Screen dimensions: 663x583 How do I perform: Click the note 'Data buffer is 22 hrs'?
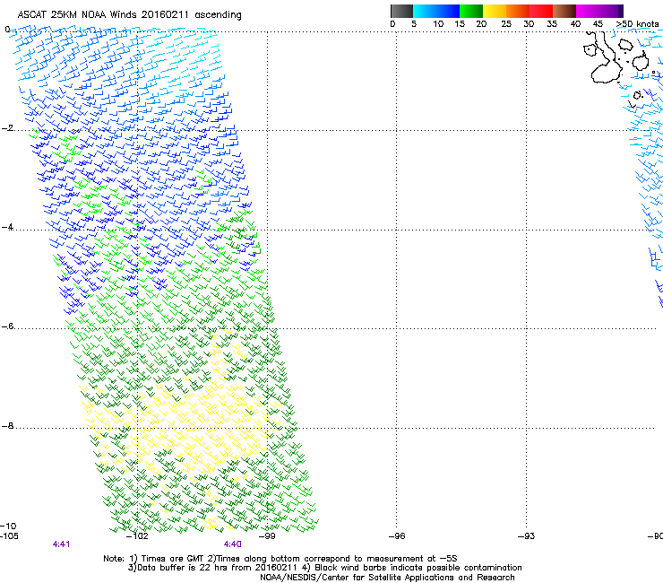[183, 568]
